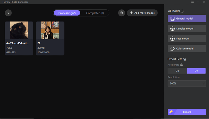209x119 pixels.
Task: Click the AI Model info icon
Action: point(182,11)
